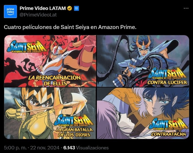Click the 22 nov. 2024 date
Screen dimensions: 193x153
pyautogui.click(x=45, y=148)
